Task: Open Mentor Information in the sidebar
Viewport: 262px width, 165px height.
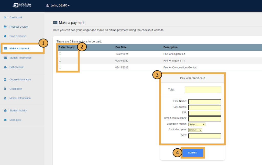Action: pyautogui.click(x=20, y=98)
